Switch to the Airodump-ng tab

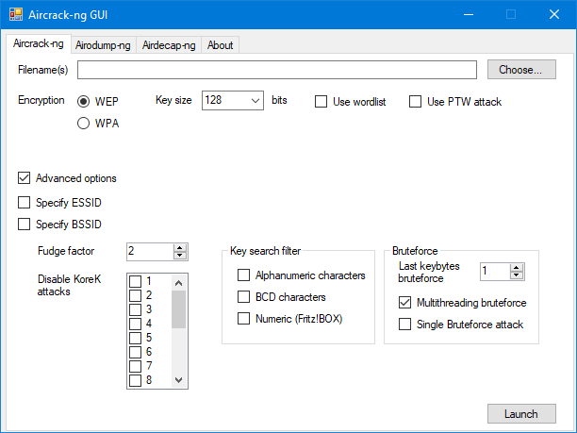(103, 45)
